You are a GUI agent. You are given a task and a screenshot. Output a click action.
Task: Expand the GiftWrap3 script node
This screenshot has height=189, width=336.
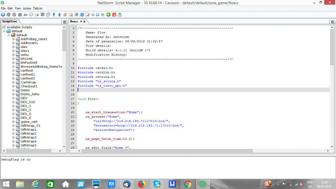tap(13, 137)
